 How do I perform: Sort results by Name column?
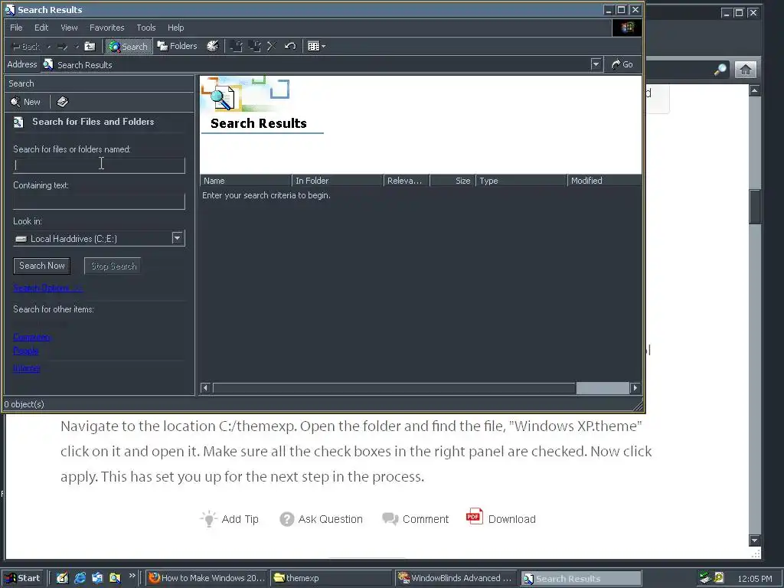(246, 181)
